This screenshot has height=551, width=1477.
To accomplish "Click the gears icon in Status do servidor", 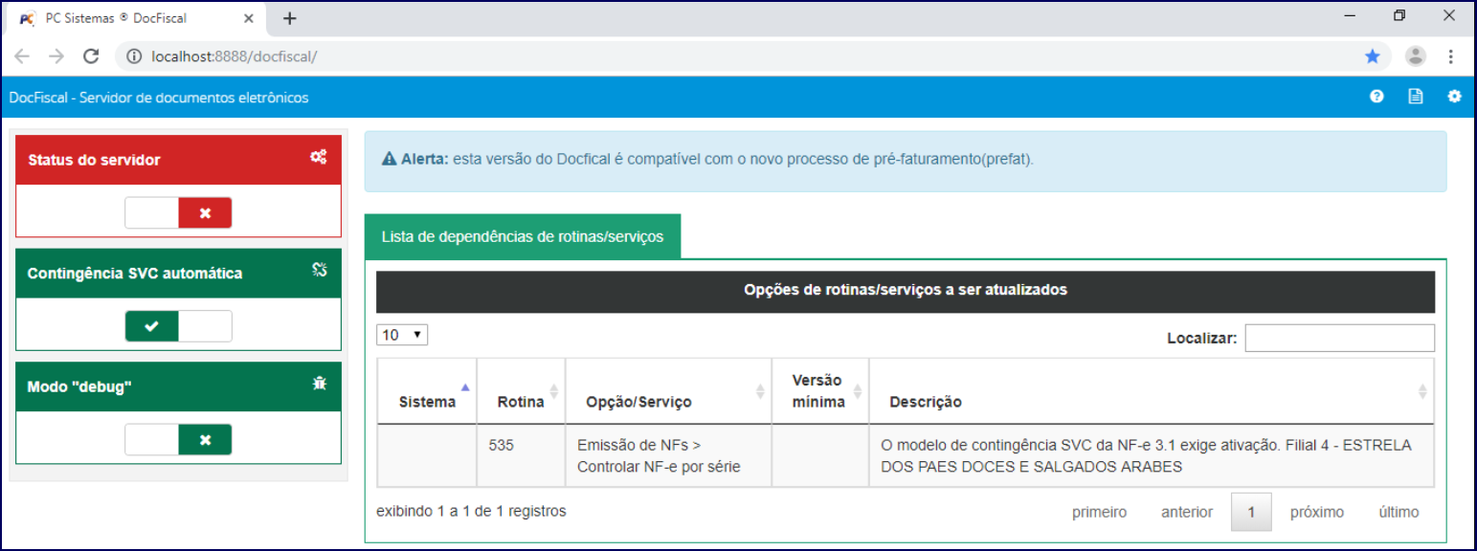I will (x=319, y=159).
